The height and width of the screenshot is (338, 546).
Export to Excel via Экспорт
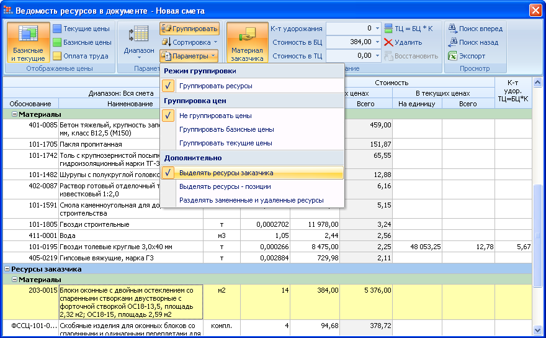467,56
